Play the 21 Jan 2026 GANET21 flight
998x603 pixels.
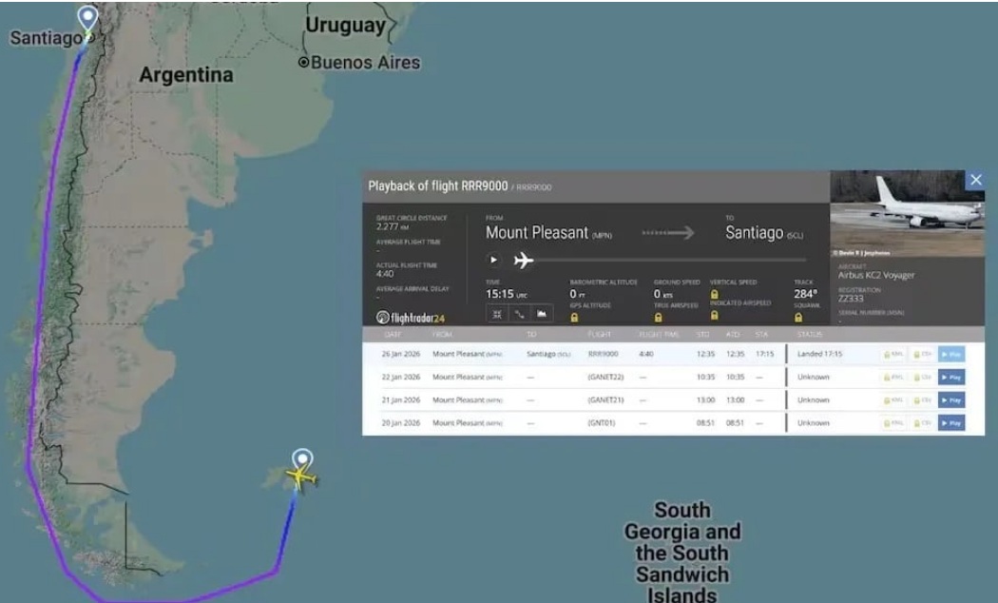pyautogui.click(x=950, y=399)
